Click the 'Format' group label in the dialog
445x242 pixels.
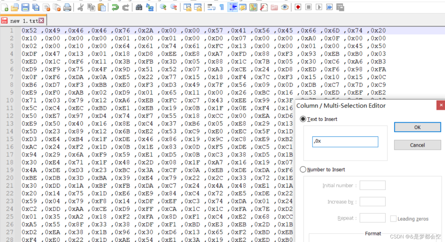pyautogui.click(x=373, y=233)
